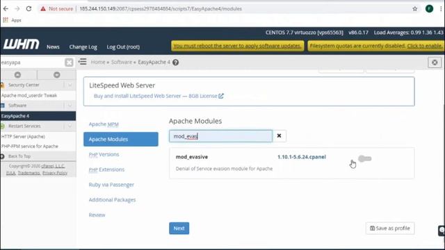Open the News menu item
445x250 pixels.
53,47
